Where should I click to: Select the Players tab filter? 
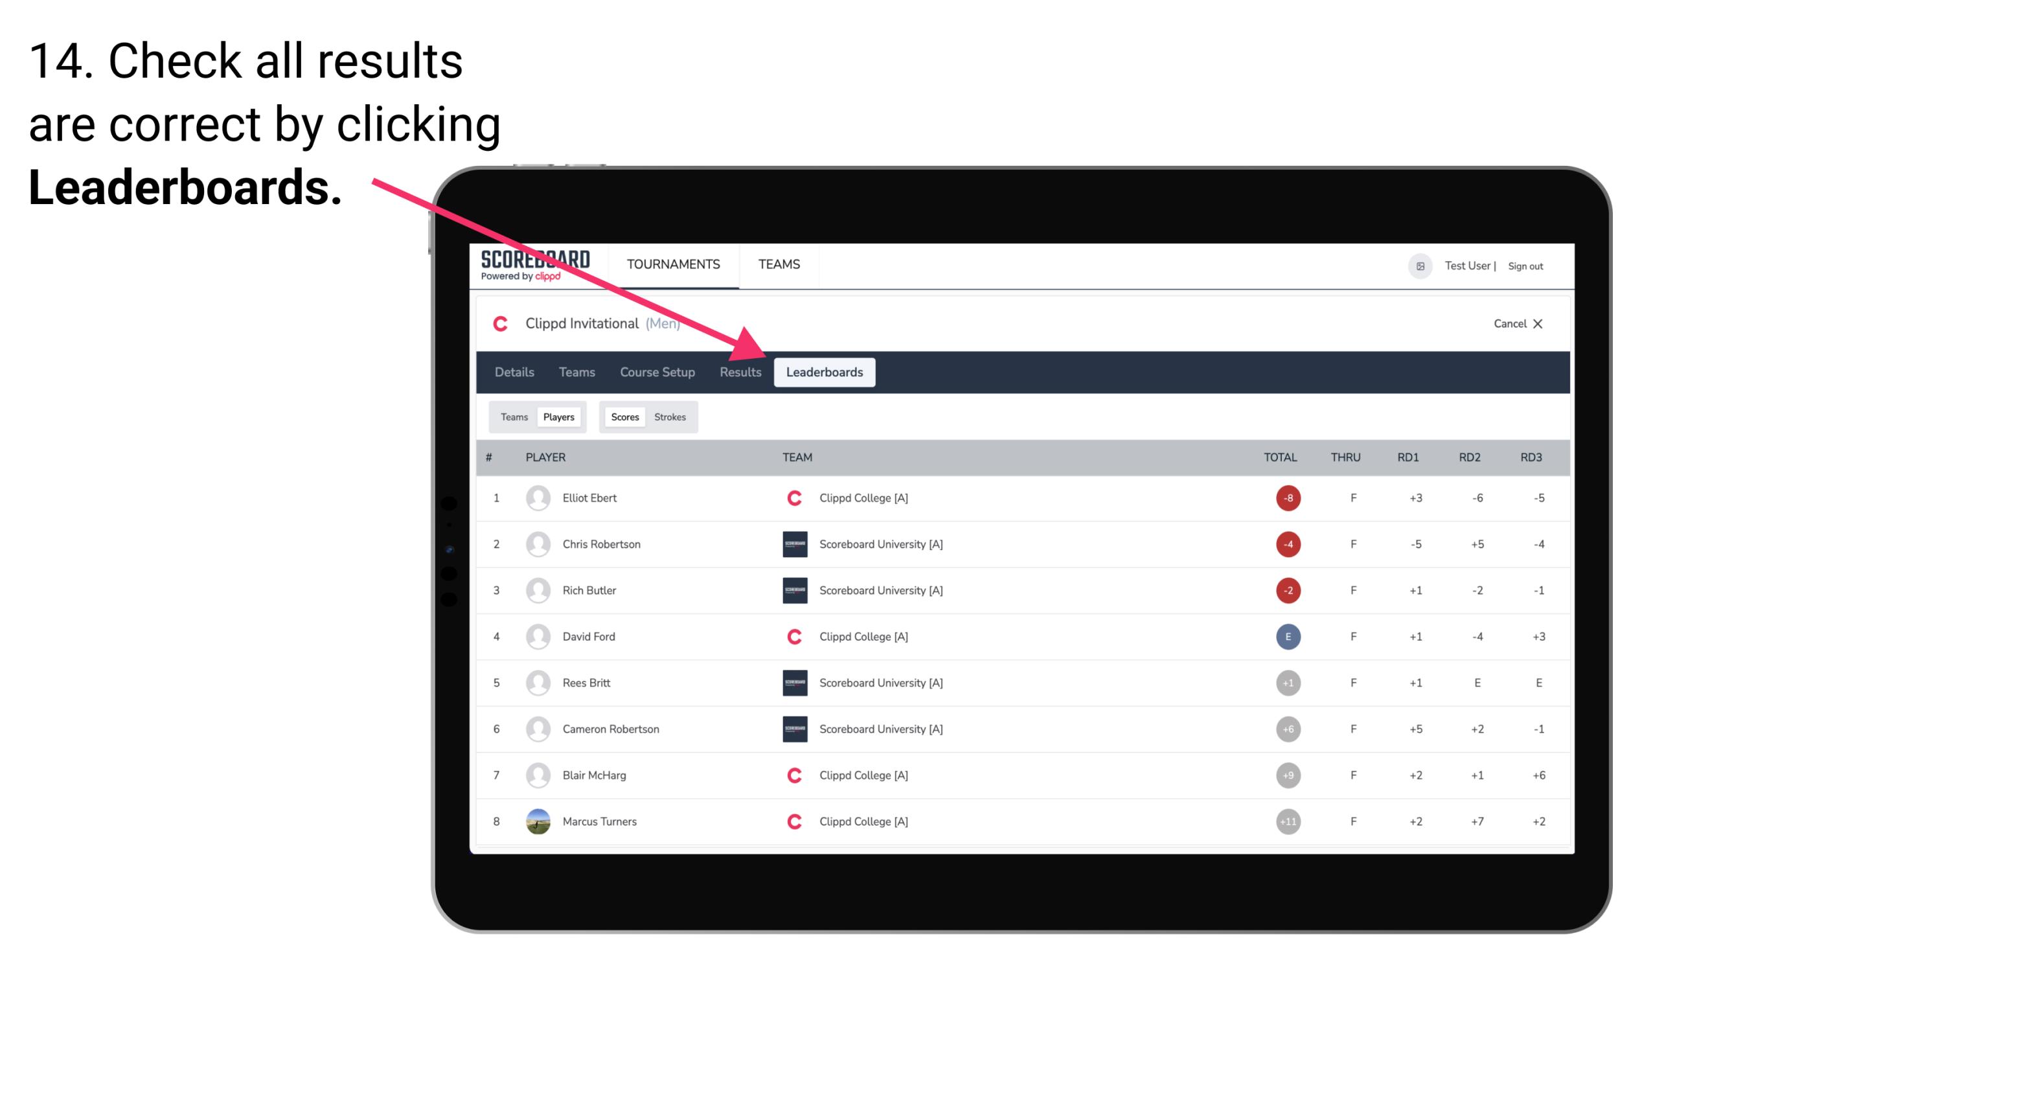(x=558, y=417)
